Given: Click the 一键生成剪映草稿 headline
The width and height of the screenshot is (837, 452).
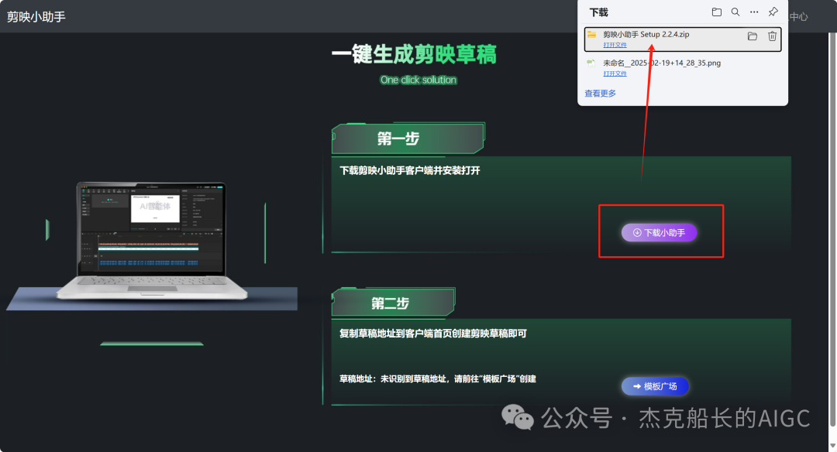Looking at the screenshot, I should pos(414,54).
